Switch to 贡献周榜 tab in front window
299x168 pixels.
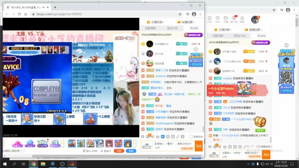click(x=150, y=28)
